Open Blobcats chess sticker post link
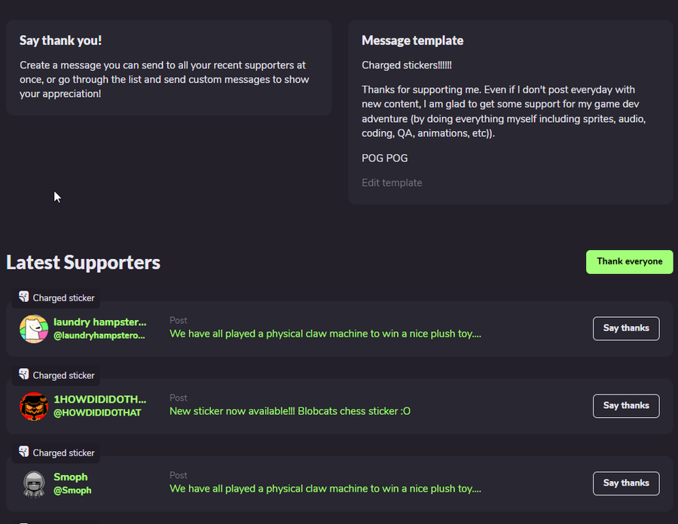 290,411
